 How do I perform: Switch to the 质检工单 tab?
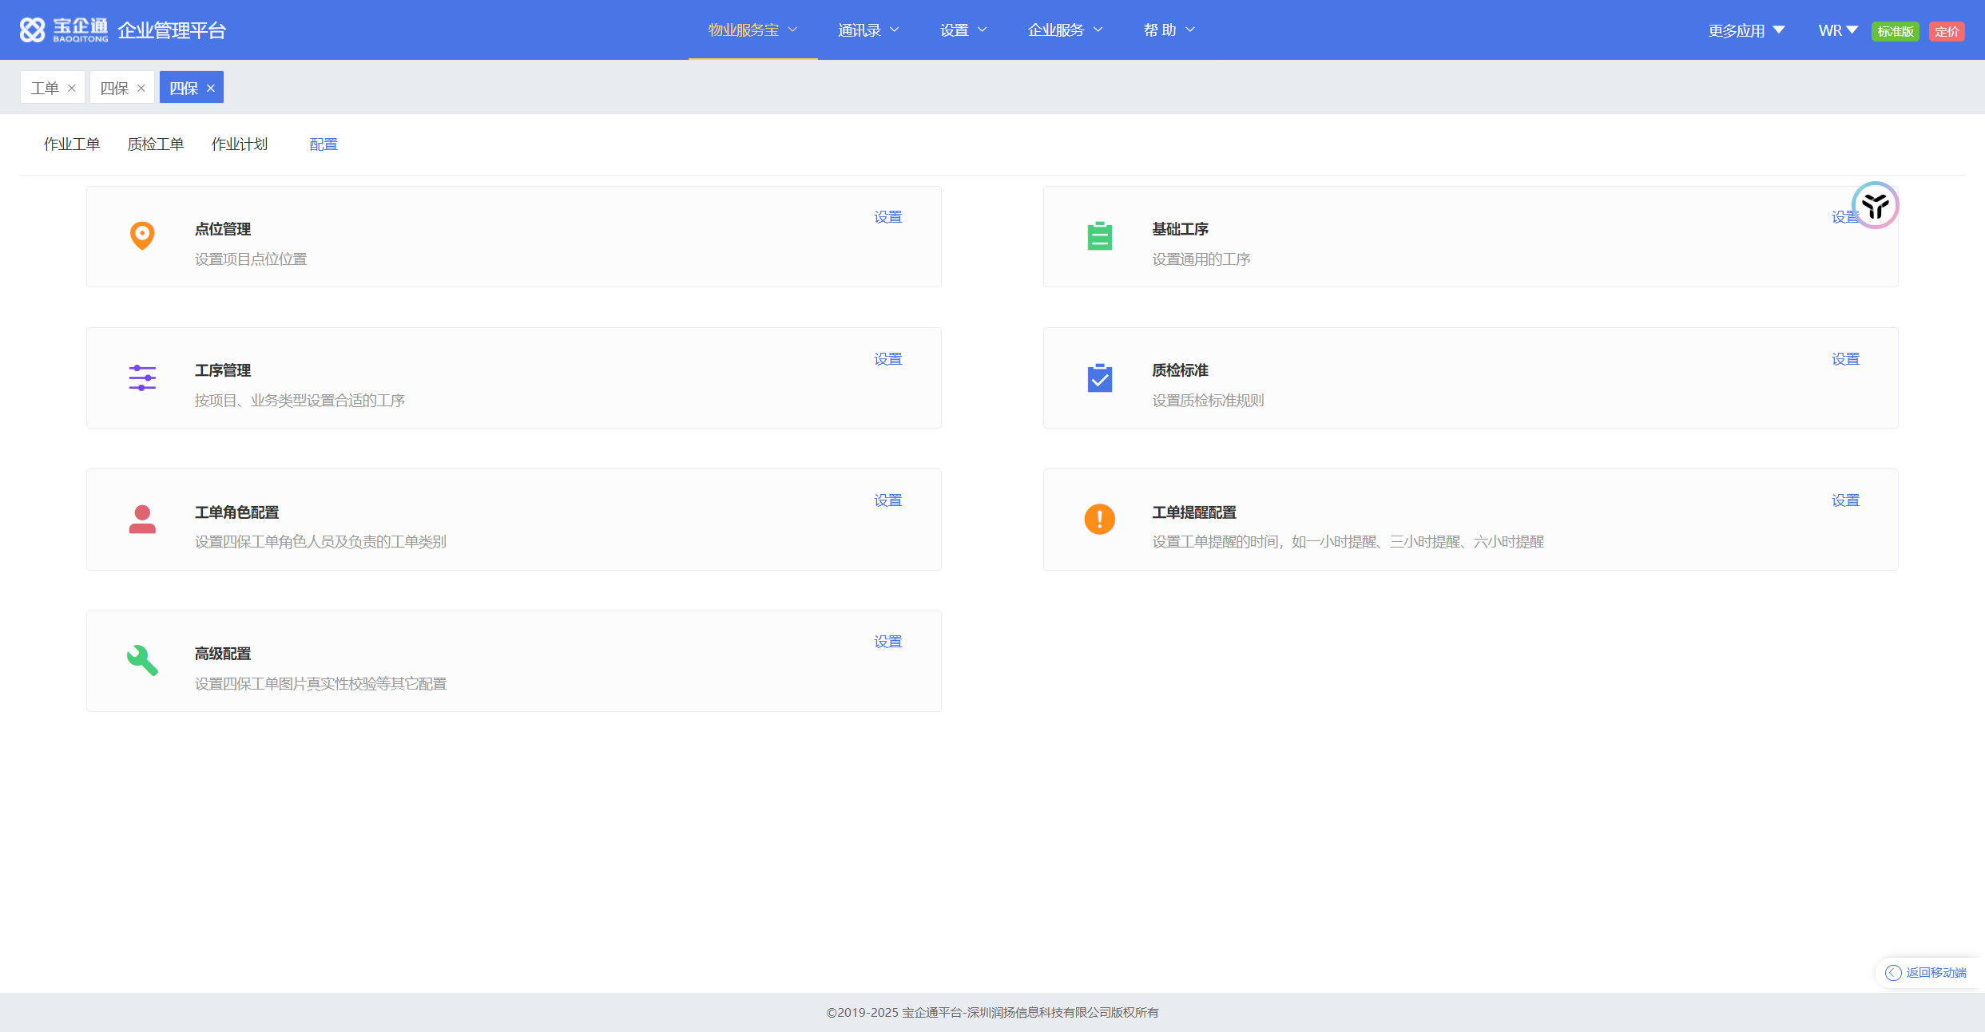pyautogui.click(x=156, y=144)
